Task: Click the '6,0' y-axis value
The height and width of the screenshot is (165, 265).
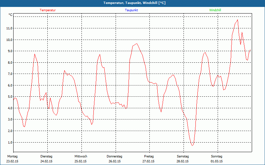Action: pos(10,85)
